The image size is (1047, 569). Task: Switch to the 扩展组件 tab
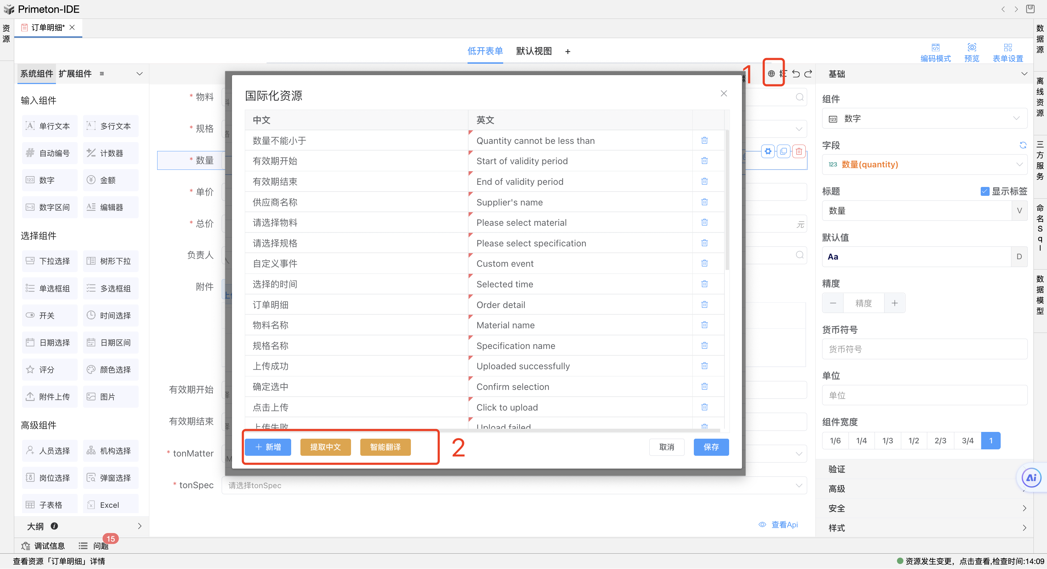click(x=75, y=73)
